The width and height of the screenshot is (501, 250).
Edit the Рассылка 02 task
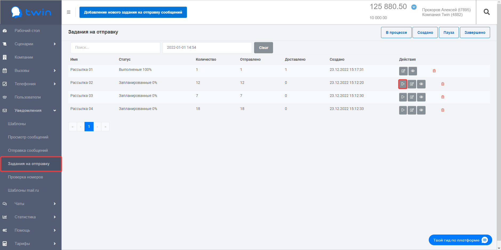[412, 84]
